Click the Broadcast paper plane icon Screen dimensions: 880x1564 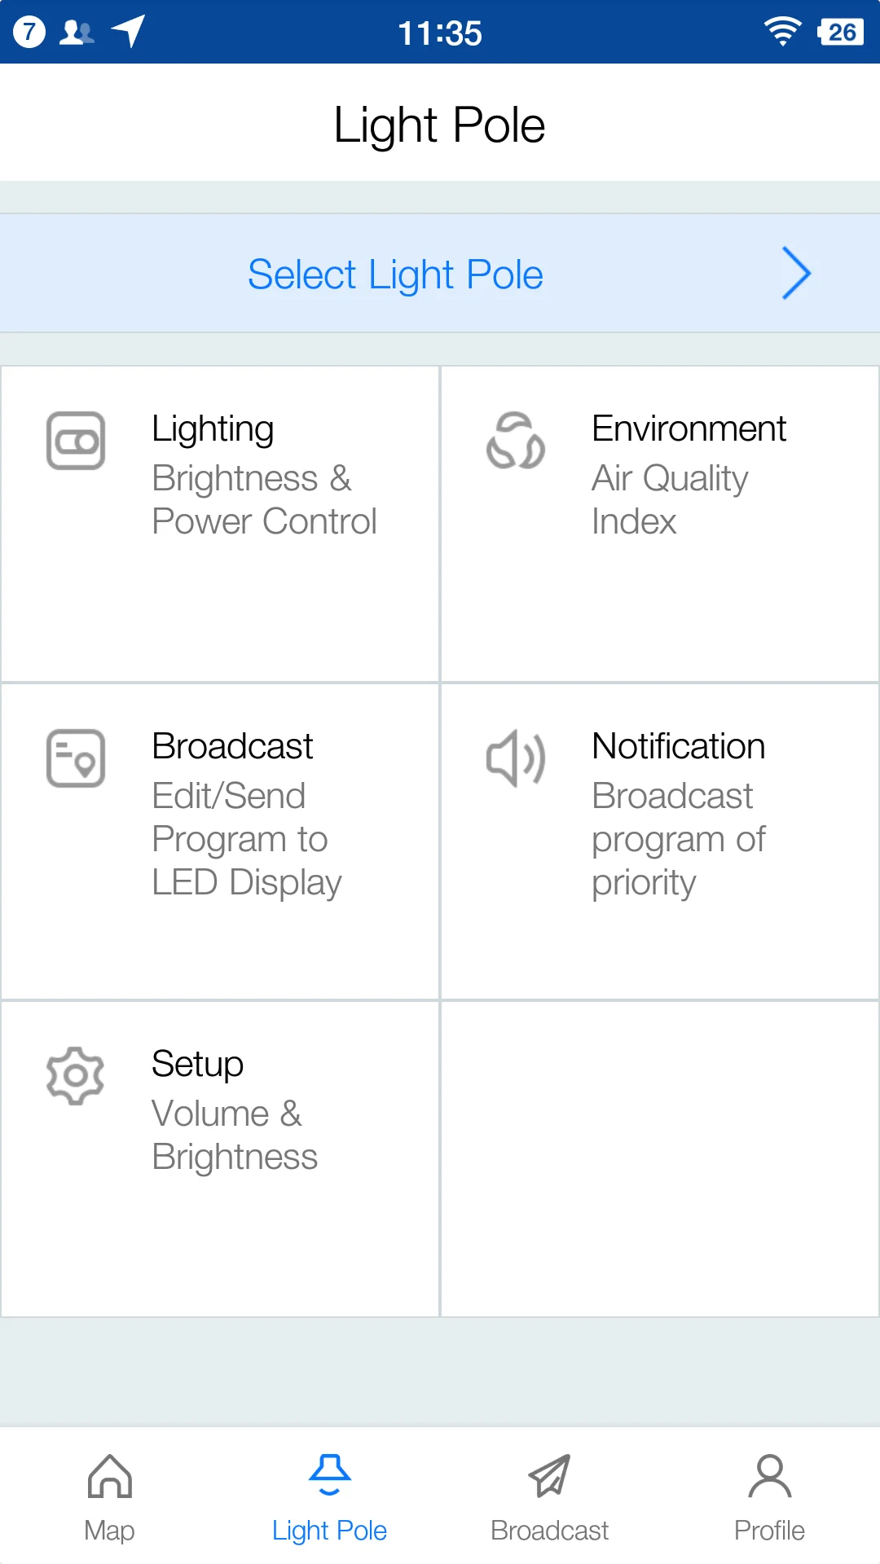pos(550,1476)
